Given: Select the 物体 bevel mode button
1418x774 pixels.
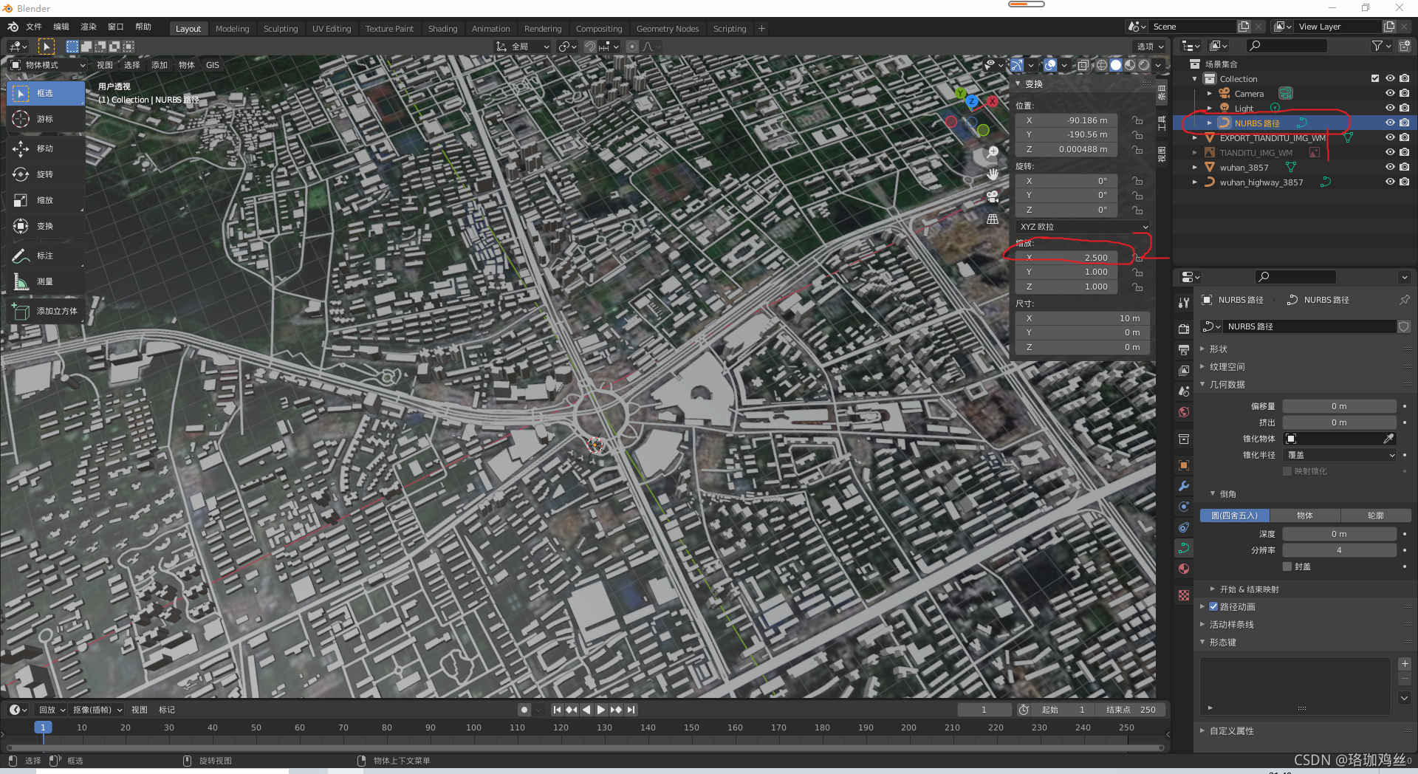Looking at the screenshot, I should 1305,516.
